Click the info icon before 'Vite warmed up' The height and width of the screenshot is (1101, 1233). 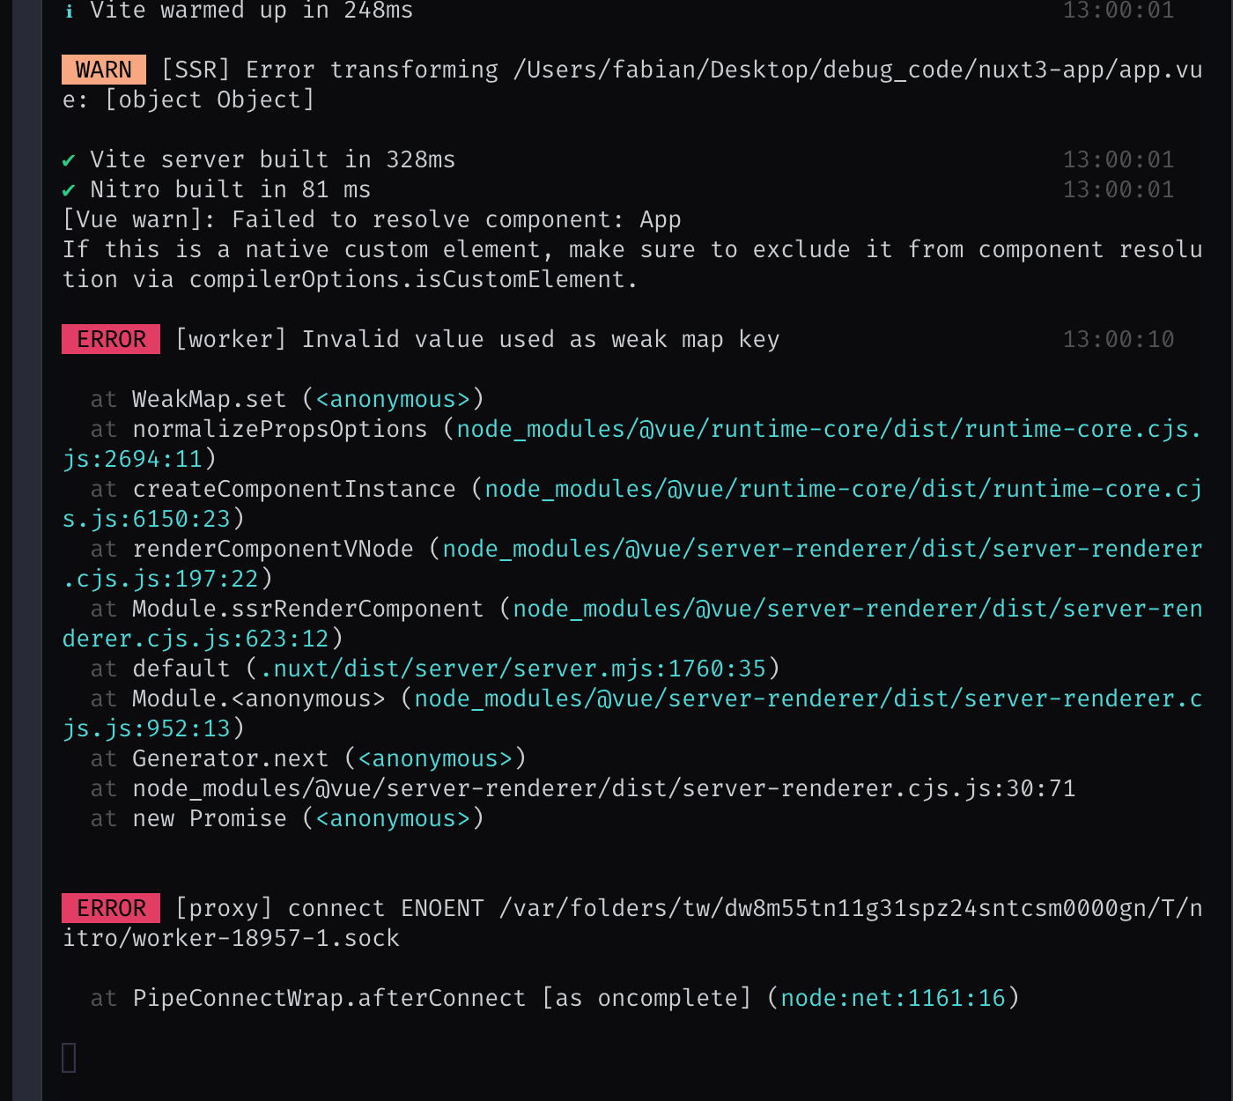(x=70, y=11)
